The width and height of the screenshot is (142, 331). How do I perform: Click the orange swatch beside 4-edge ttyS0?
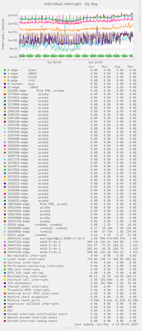click(x=5, y=77)
